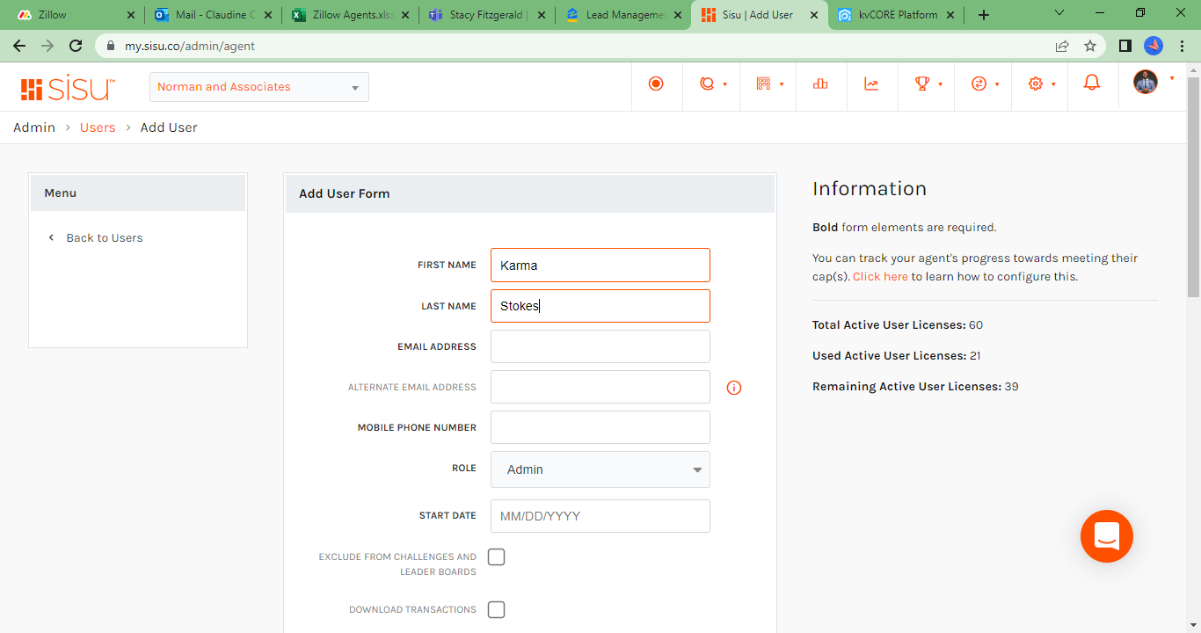Viewport: 1201px width, 633px height.
Task: Check the notifications bell icon
Action: tap(1092, 83)
